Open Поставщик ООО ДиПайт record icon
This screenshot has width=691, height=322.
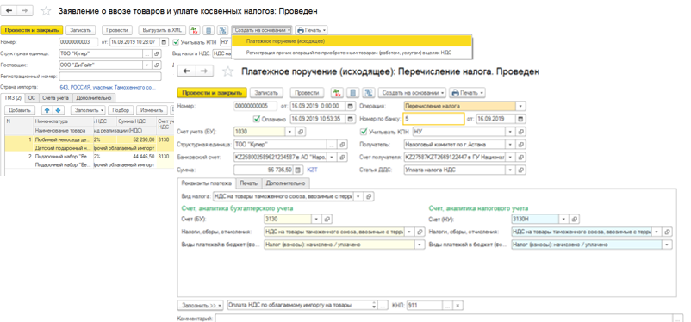click(158, 65)
